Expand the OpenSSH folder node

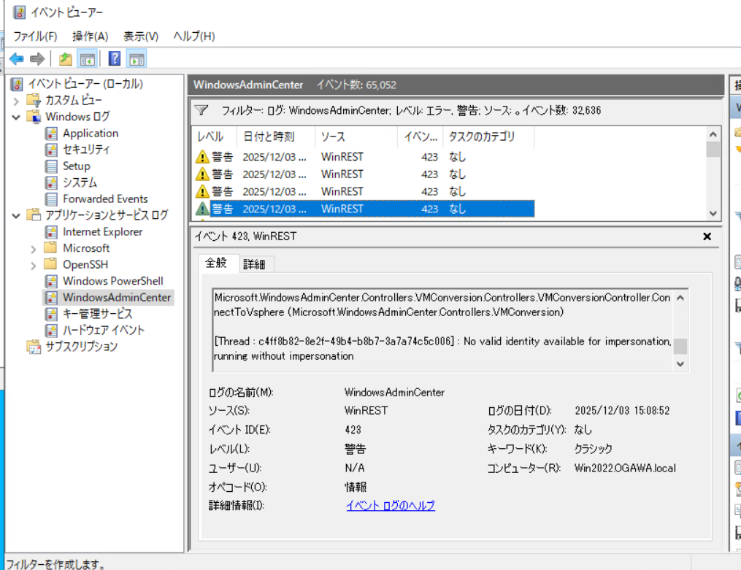[34, 265]
